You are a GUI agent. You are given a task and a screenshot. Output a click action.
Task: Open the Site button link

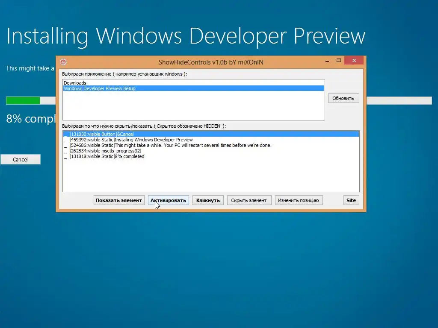351,200
